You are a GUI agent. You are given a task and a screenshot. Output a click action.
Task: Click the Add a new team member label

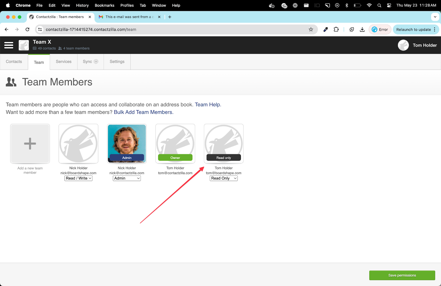point(30,170)
